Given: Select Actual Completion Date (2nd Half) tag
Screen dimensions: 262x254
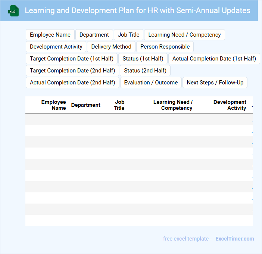Looking at the screenshot, I should [72, 83].
